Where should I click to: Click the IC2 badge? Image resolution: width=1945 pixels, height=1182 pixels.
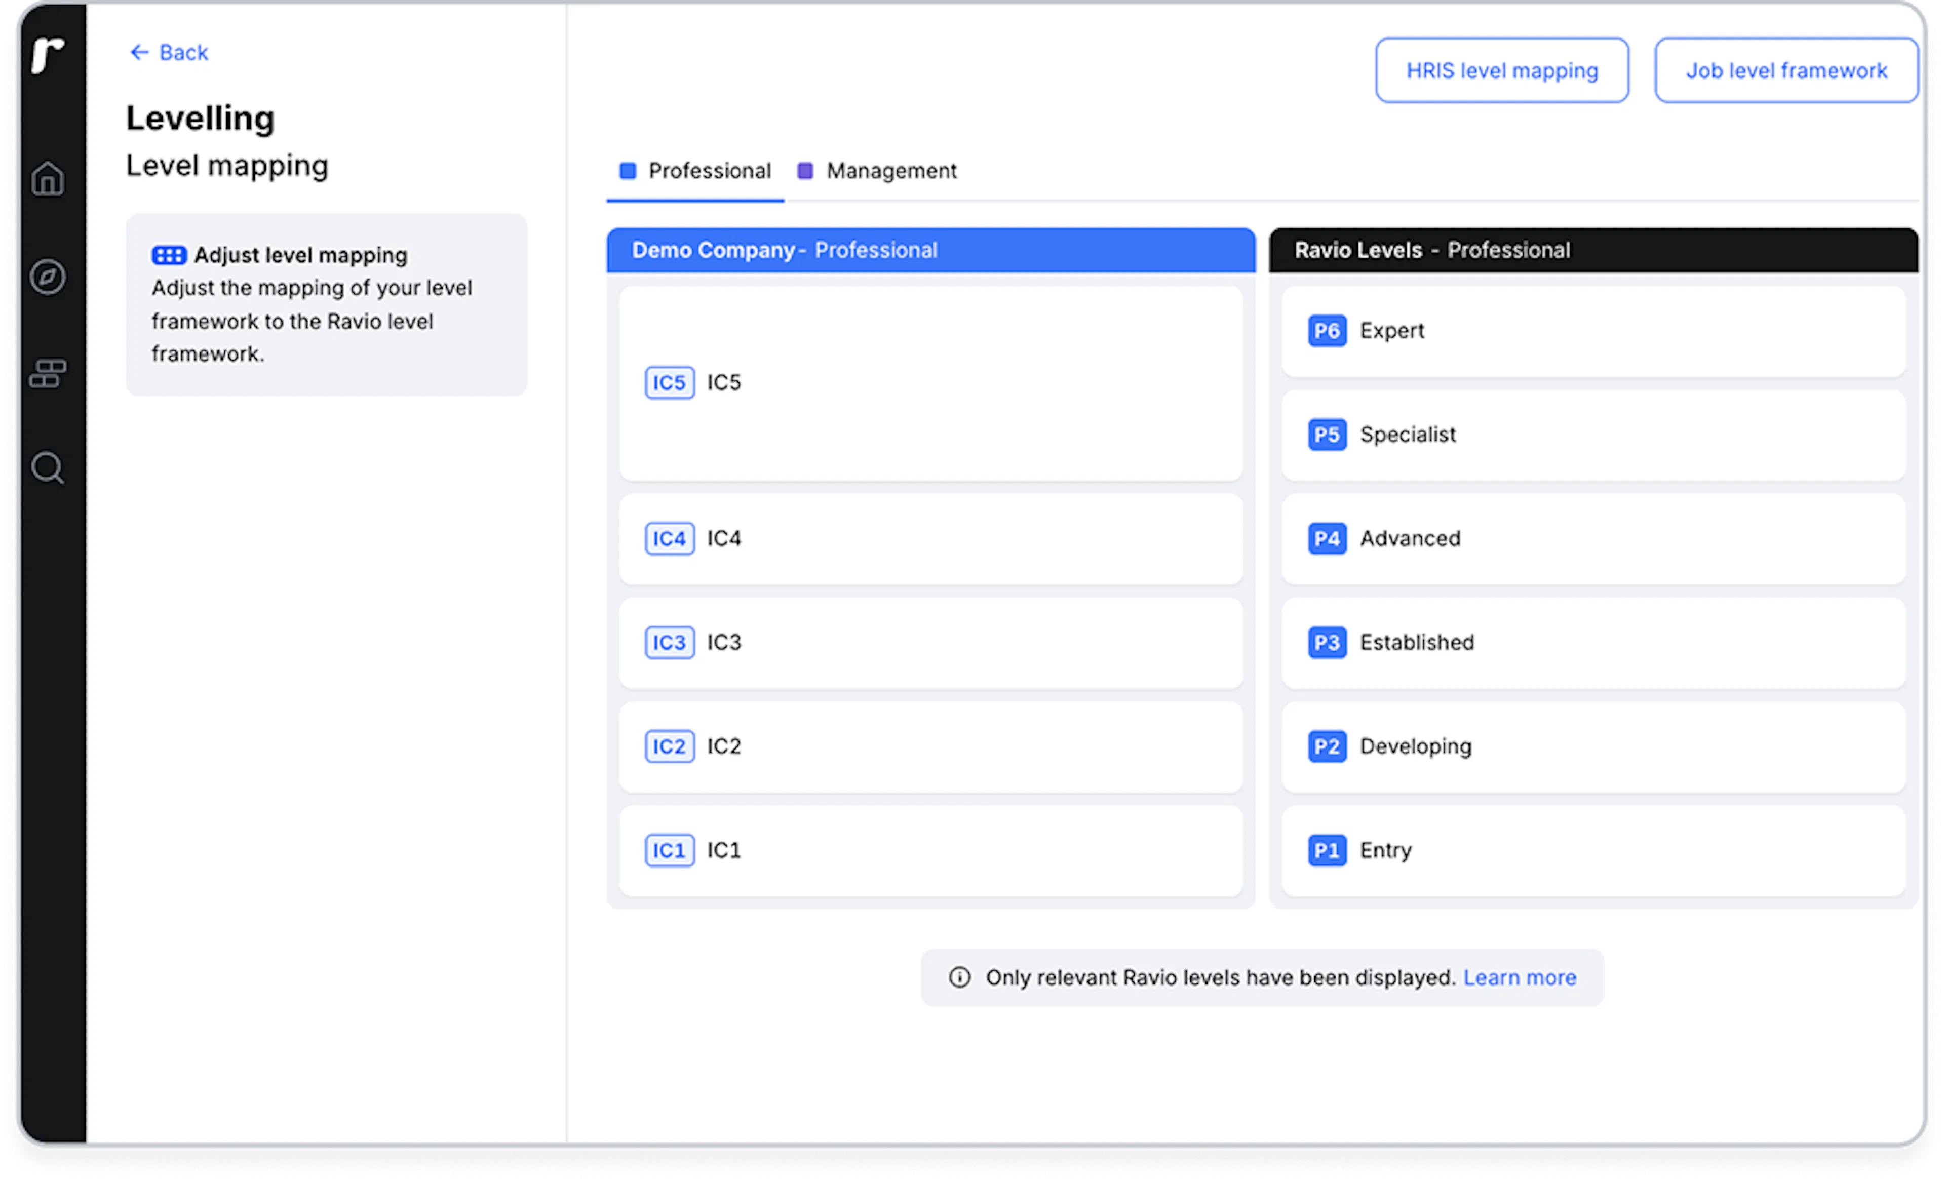[x=670, y=746]
